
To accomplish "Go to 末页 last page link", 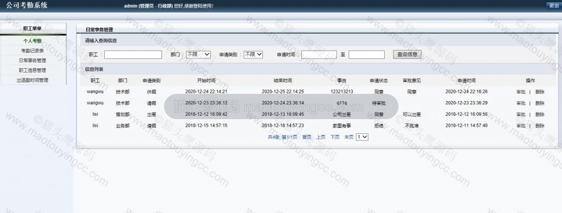I will point(349,137).
